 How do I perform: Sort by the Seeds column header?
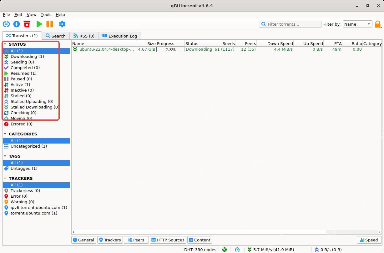pyautogui.click(x=224, y=43)
